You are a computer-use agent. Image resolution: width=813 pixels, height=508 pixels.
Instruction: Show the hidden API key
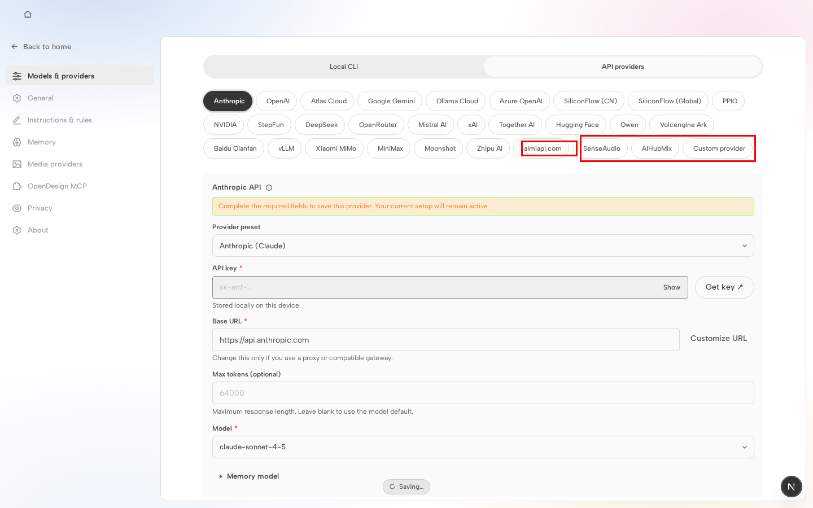(x=671, y=287)
